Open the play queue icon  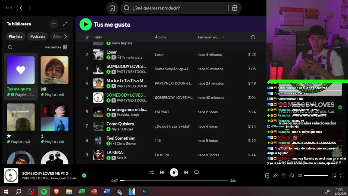coord(284,176)
